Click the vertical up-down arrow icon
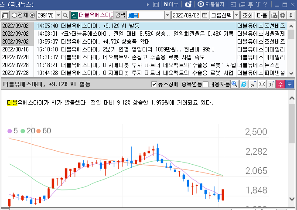 [x=291, y=15]
